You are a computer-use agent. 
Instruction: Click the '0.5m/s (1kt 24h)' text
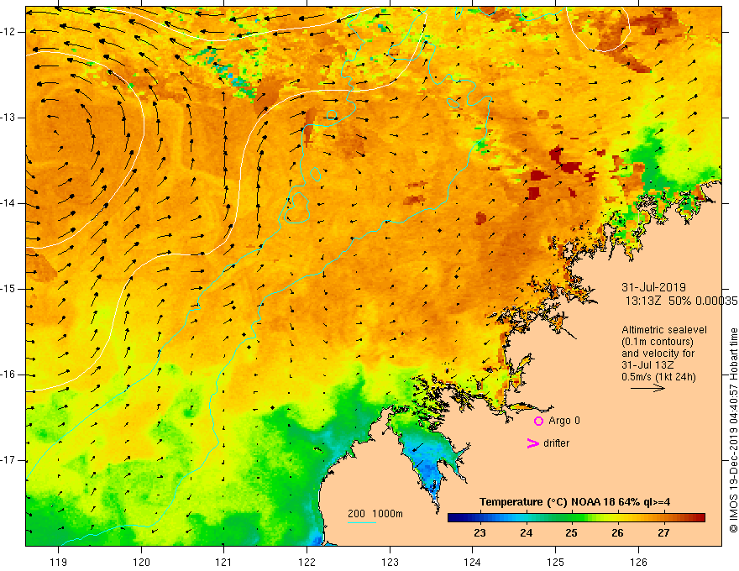click(658, 377)
